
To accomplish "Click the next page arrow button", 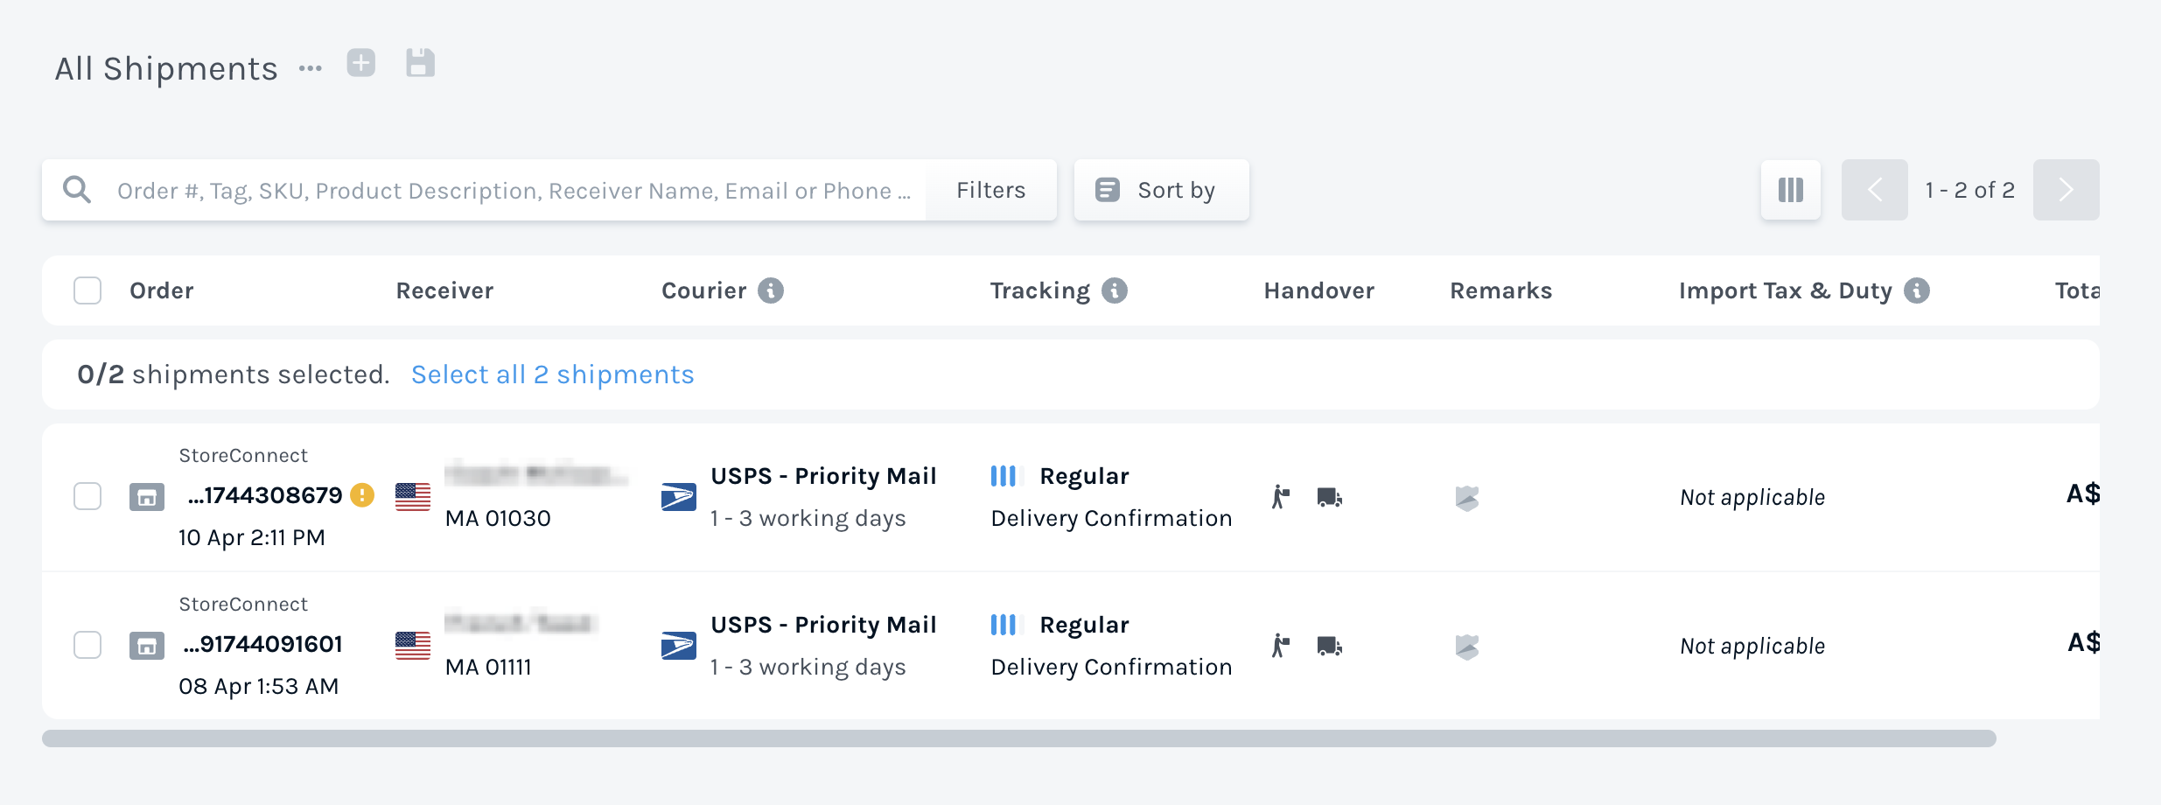I will click(2067, 189).
